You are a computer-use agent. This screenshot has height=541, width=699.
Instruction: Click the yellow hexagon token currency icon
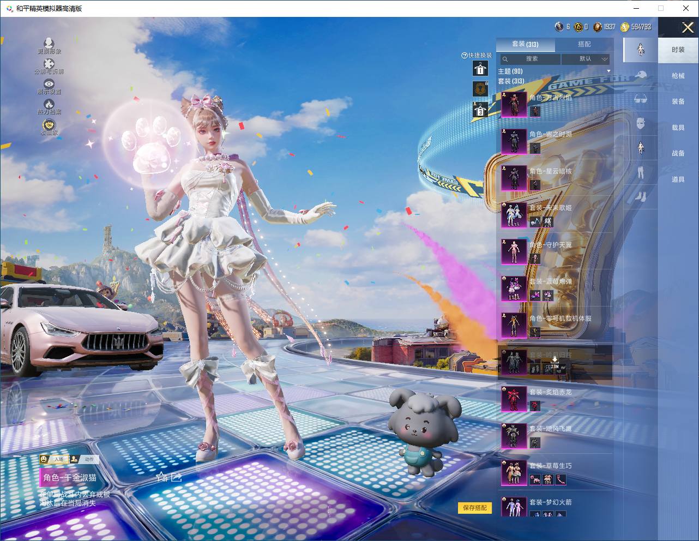[x=578, y=27]
